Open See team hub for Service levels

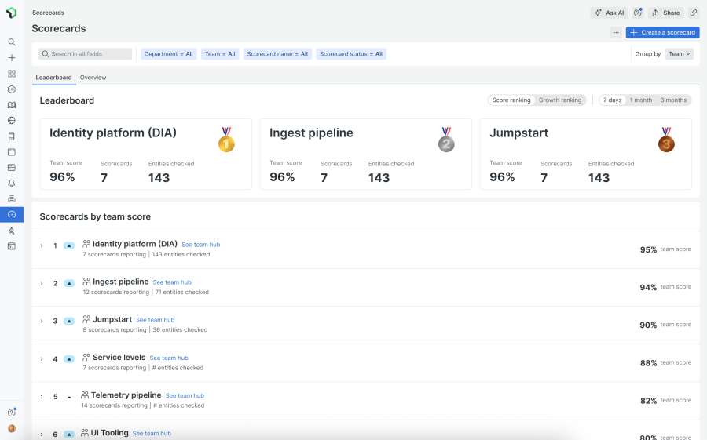pos(169,358)
